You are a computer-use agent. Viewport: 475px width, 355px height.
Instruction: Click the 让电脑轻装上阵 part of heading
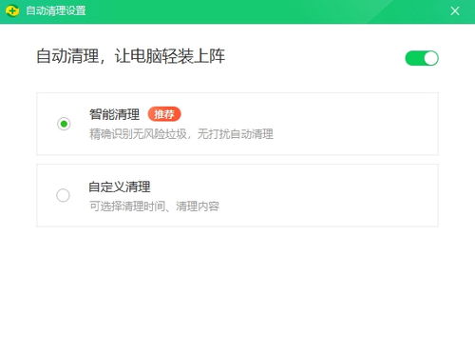(x=170, y=56)
